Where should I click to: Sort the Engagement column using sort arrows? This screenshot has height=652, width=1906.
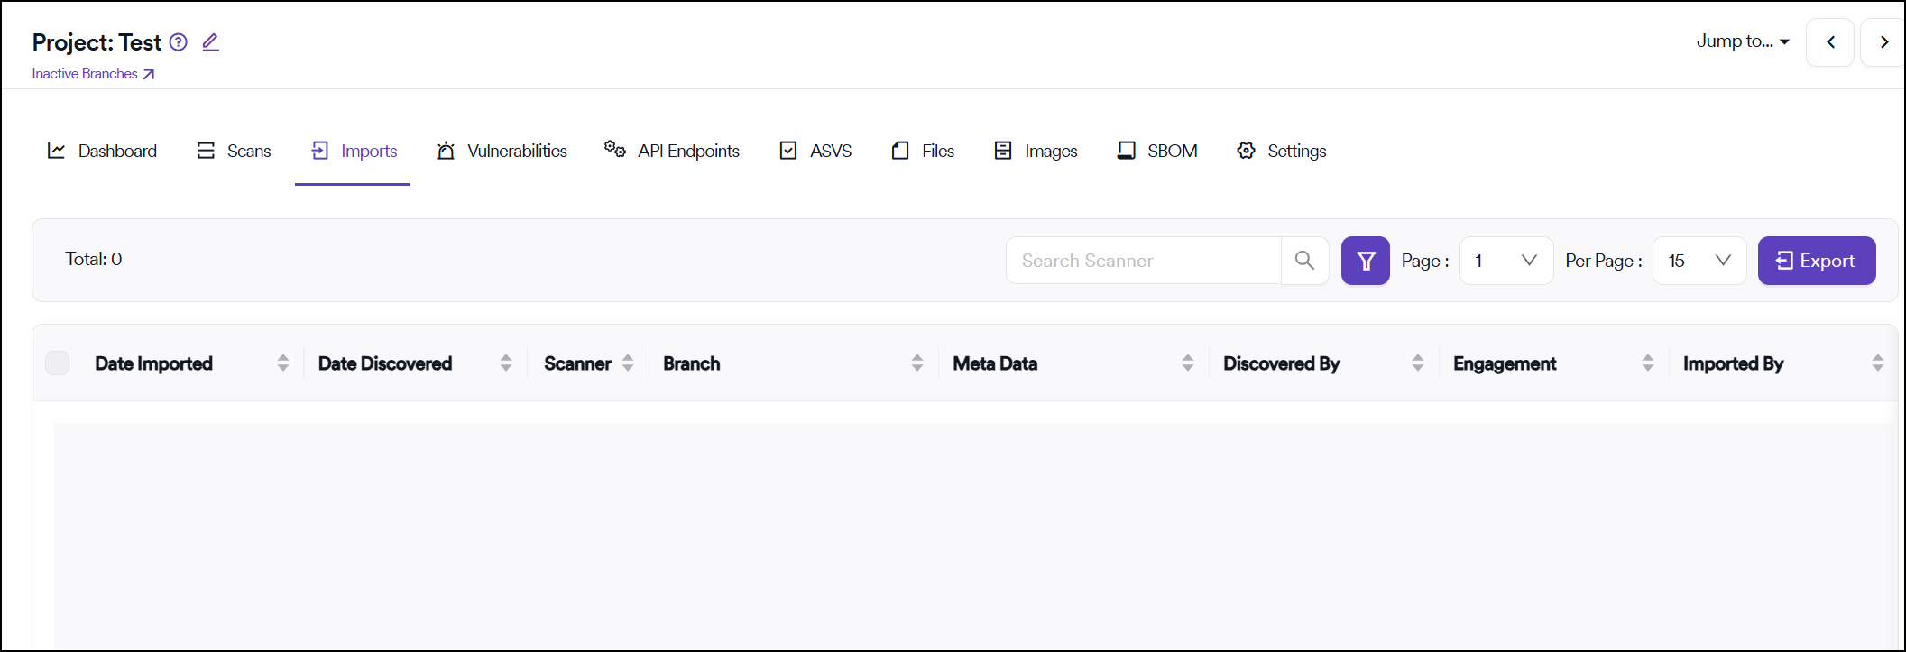[x=1647, y=363]
